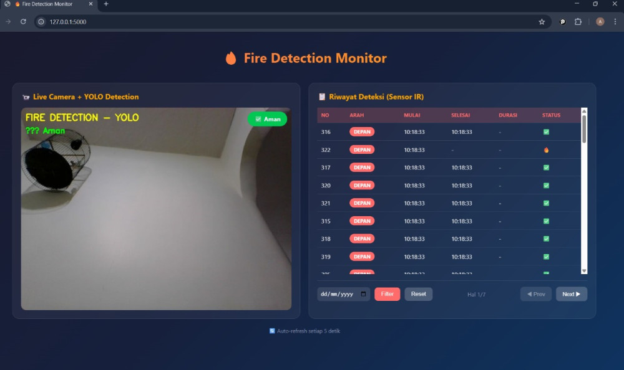Click the dd/mm/yyyy date input field

coord(337,294)
